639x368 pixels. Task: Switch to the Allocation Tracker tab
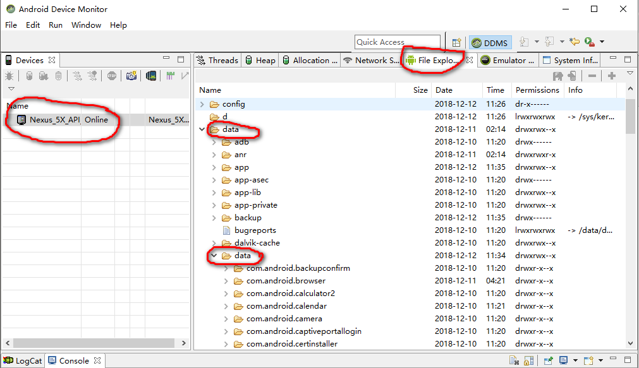tap(310, 60)
